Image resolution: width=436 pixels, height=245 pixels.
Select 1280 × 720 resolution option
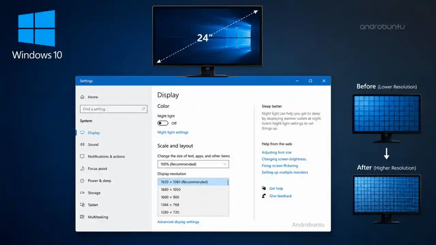click(193, 212)
